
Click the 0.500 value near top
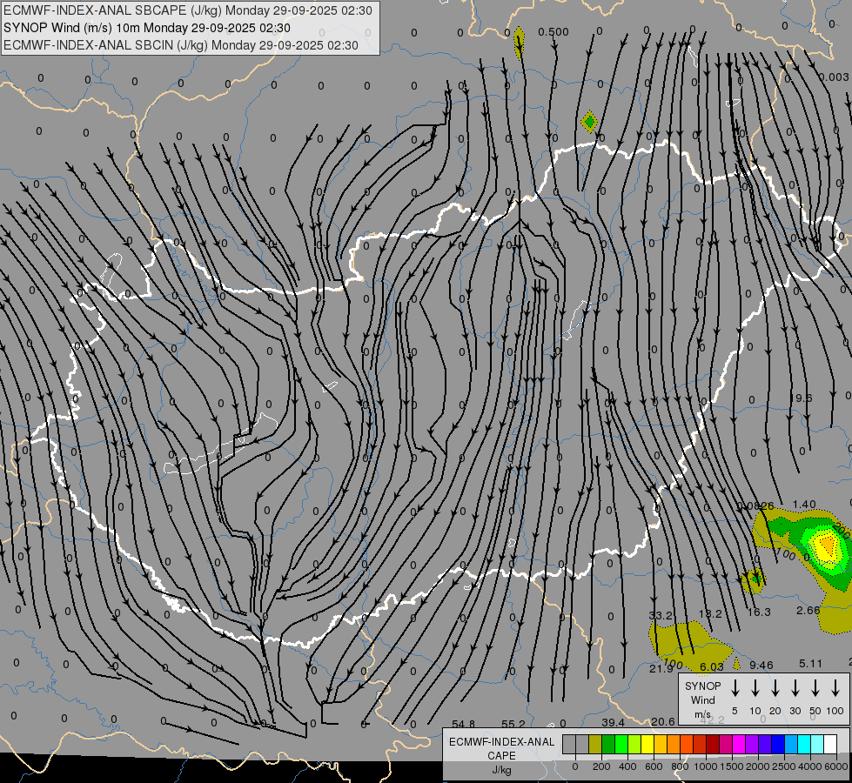click(553, 32)
